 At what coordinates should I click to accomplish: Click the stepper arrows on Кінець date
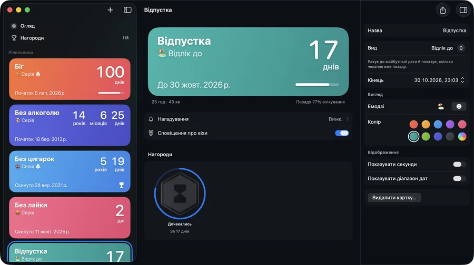462,80
